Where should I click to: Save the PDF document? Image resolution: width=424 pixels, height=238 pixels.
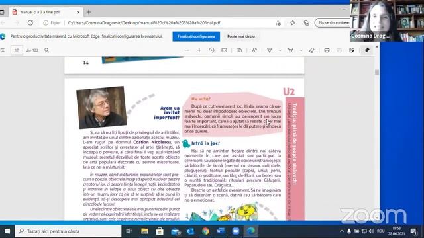[x=339, y=50]
